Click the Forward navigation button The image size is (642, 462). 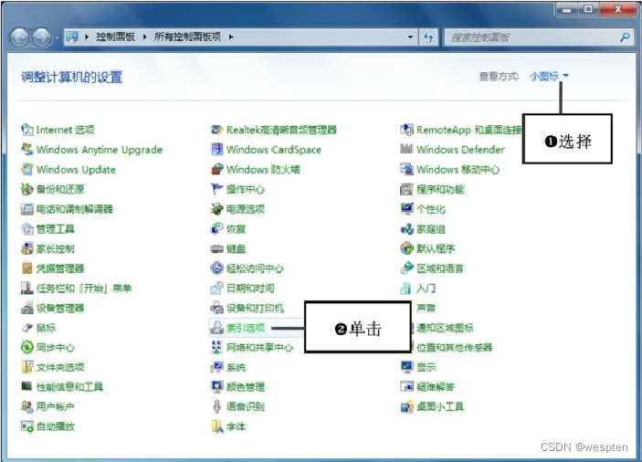pyautogui.click(x=42, y=37)
